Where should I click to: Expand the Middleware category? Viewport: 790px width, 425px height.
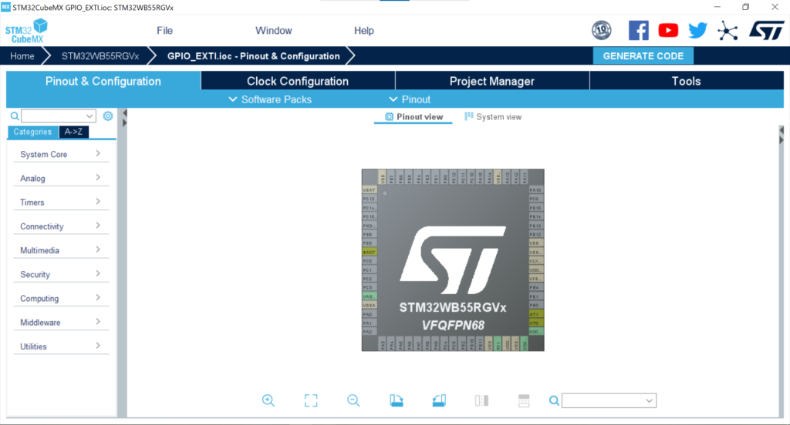61,323
